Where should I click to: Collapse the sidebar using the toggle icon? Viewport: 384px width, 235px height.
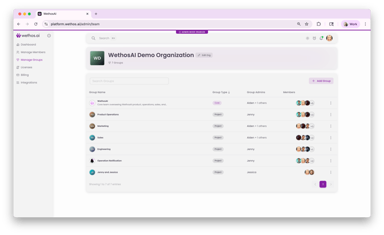click(x=49, y=35)
